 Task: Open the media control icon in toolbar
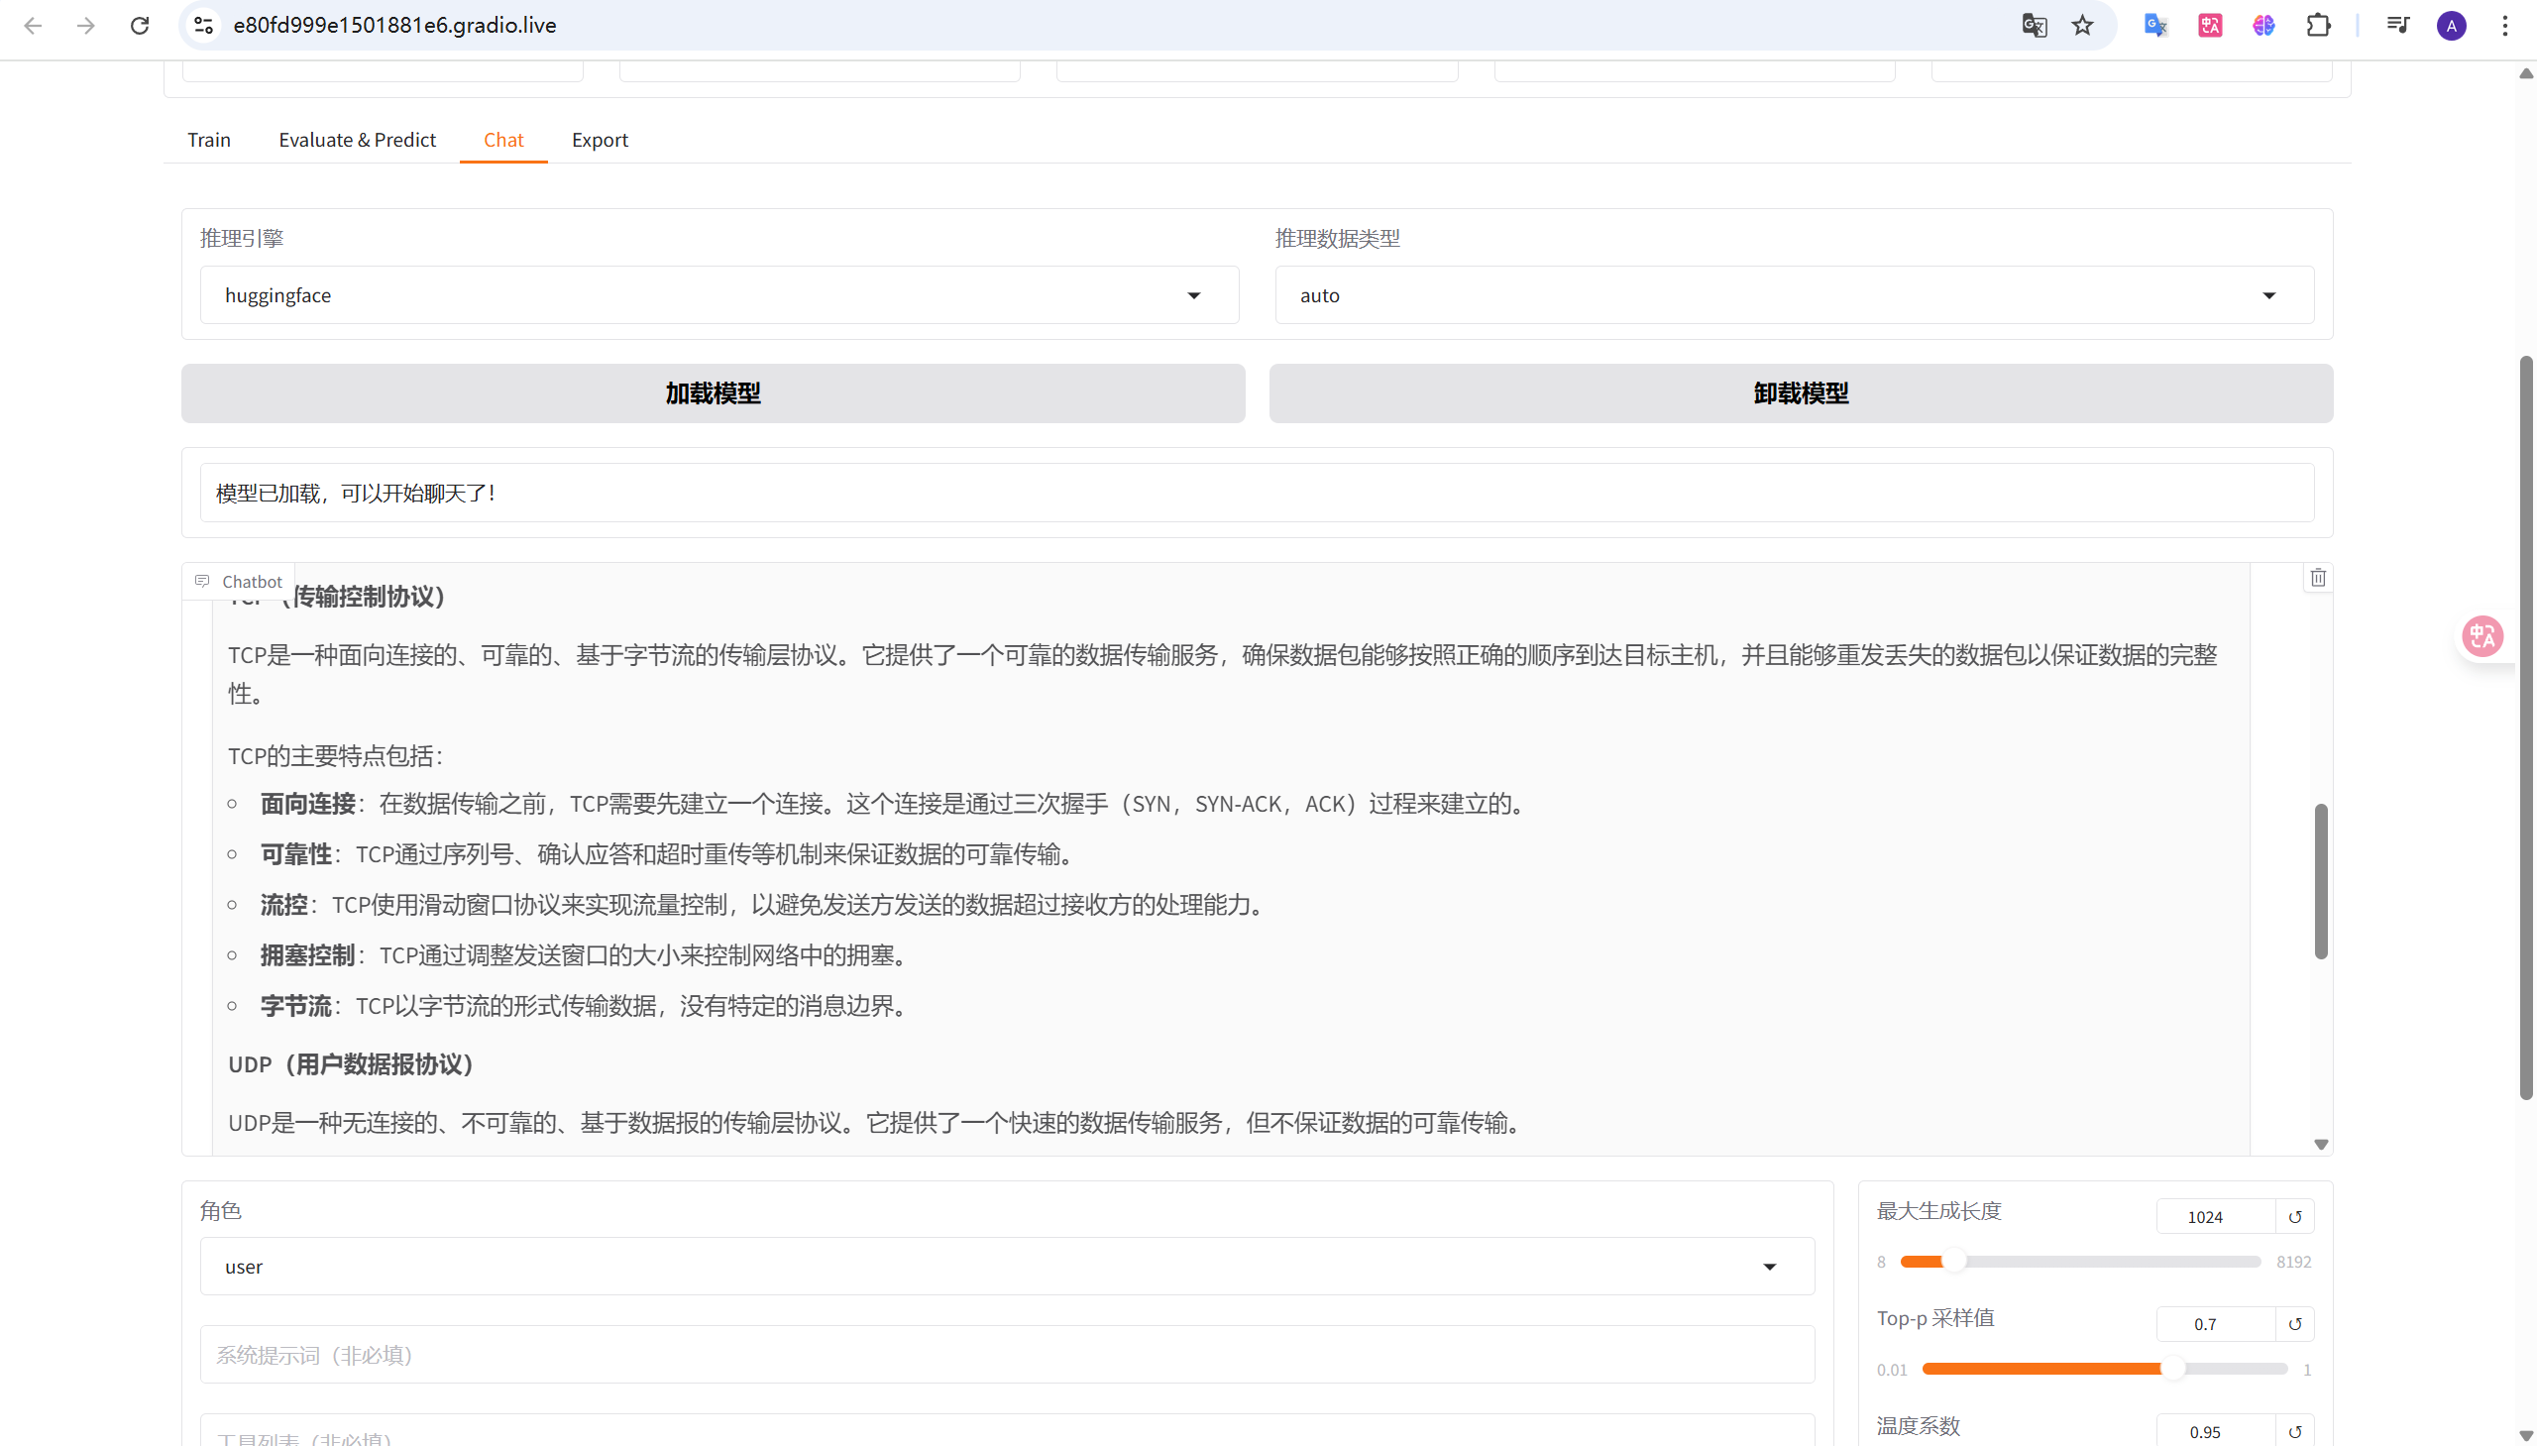(2397, 25)
